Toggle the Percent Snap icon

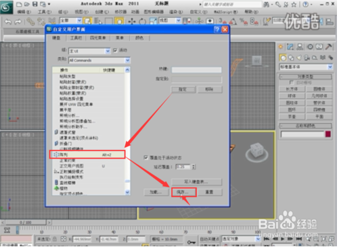pyautogui.click(x=244, y=22)
